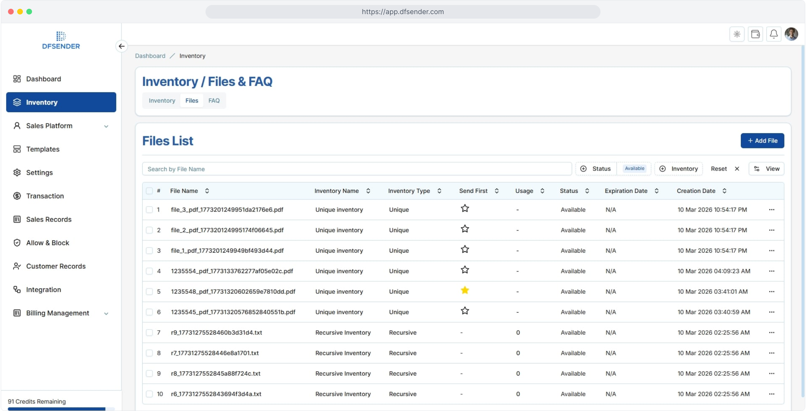Unstar the yellow star on 1235548_pdf row
Screen dimensions: 806x411
pos(464,291)
